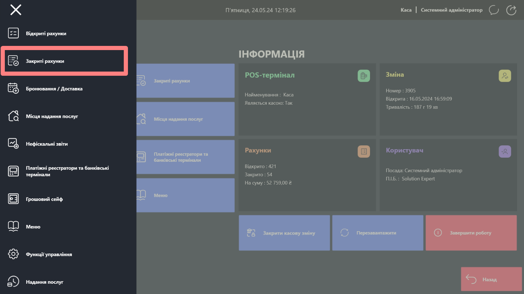Screen dimensions: 524x294
Task: Click the Бронювання / Доставка calendar icon
Action: pyautogui.click(x=13, y=88)
